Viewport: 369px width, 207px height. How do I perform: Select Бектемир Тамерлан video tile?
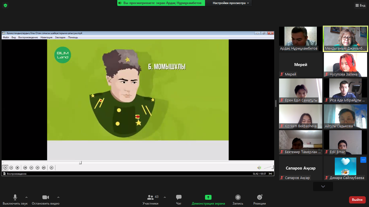click(x=301, y=142)
